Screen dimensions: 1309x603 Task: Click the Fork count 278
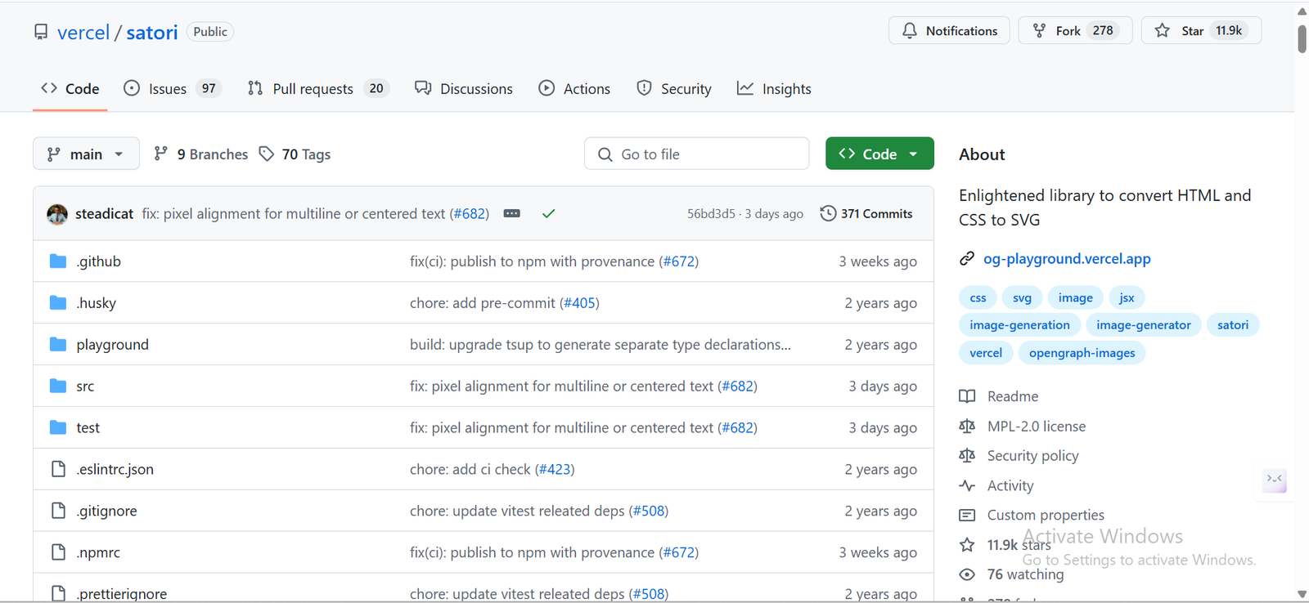click(x=1103, y=30)
